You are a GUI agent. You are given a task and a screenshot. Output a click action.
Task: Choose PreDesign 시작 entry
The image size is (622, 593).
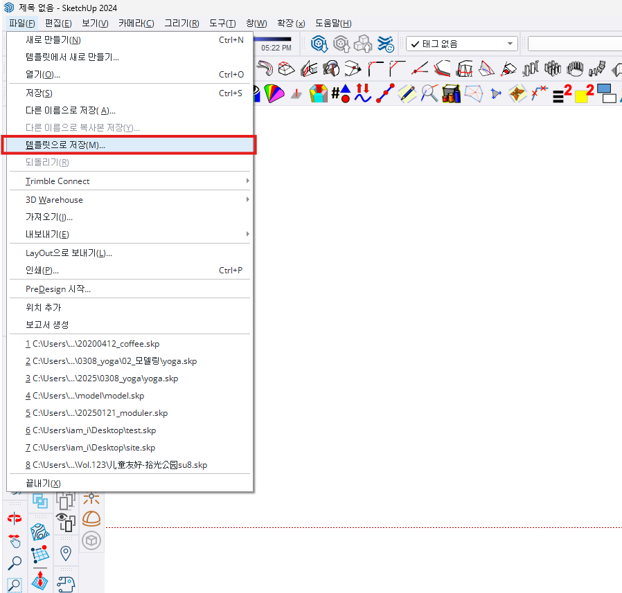[130, 289]
